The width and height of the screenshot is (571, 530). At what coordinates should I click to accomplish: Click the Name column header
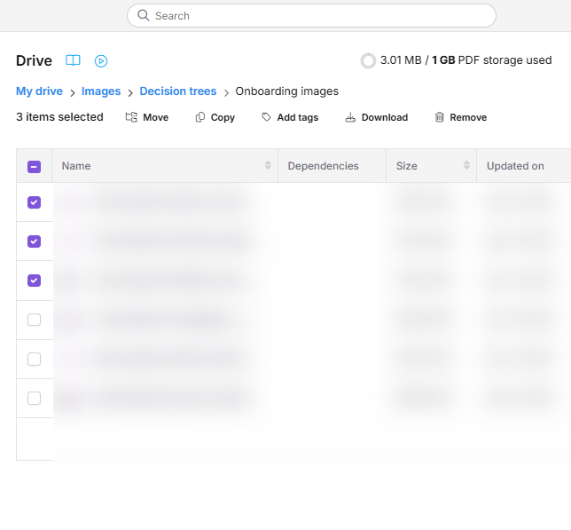pyautogui.click(x=165, y=166)
